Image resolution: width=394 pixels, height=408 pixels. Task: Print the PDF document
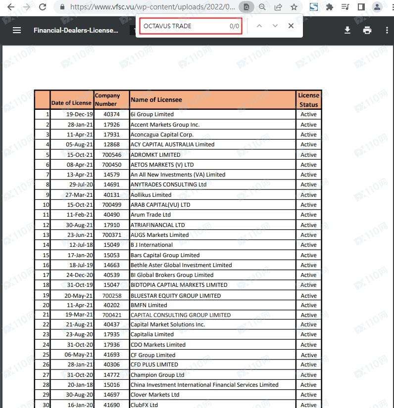(367, 30)
